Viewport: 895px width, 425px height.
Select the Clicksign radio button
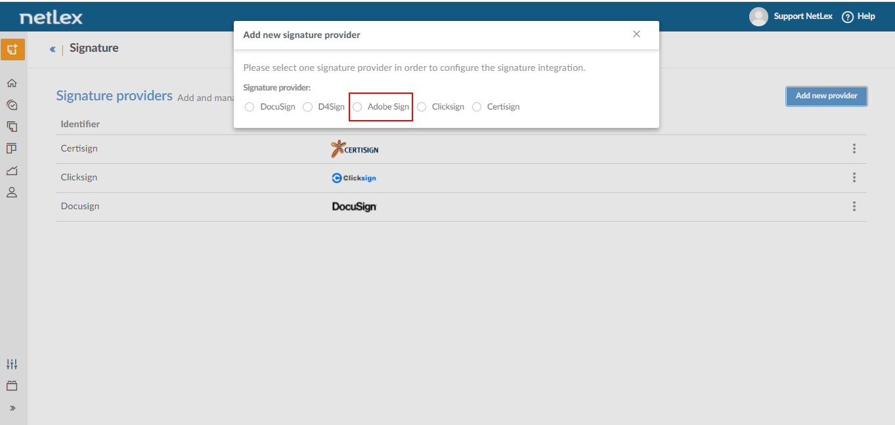tap(422, 107)
